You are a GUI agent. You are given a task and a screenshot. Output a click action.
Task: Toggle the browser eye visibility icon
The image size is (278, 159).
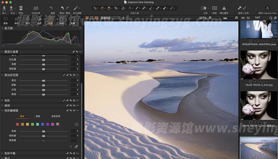point(243,17)
